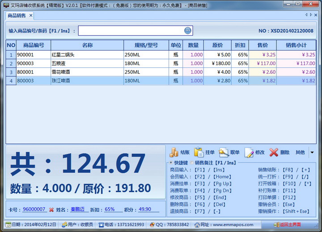Click the ¥180.00 original price cell
322x232 pixels.
[217, 63]
